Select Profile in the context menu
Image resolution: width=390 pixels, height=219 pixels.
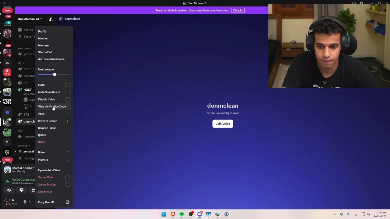[x=53, y=32]
